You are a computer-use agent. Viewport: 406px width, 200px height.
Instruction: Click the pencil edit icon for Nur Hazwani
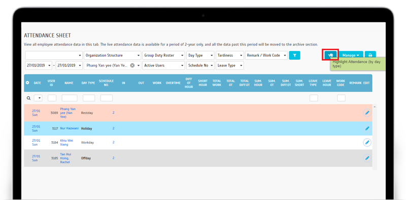(367, 128)
